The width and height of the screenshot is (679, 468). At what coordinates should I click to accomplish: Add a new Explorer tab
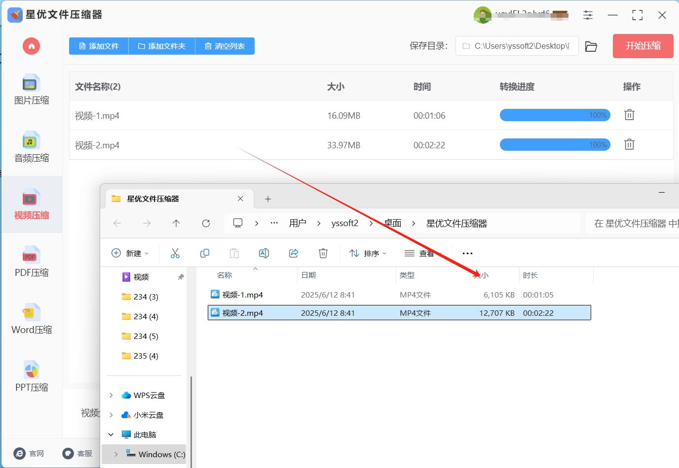point(268,199)
